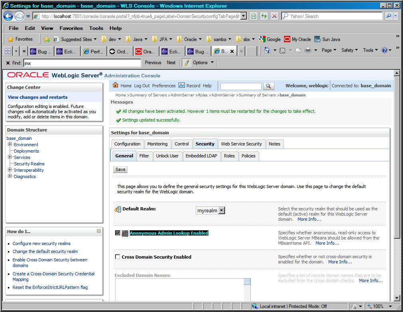
Task: Open Configure new security realms help link
Action: (42, 243)
